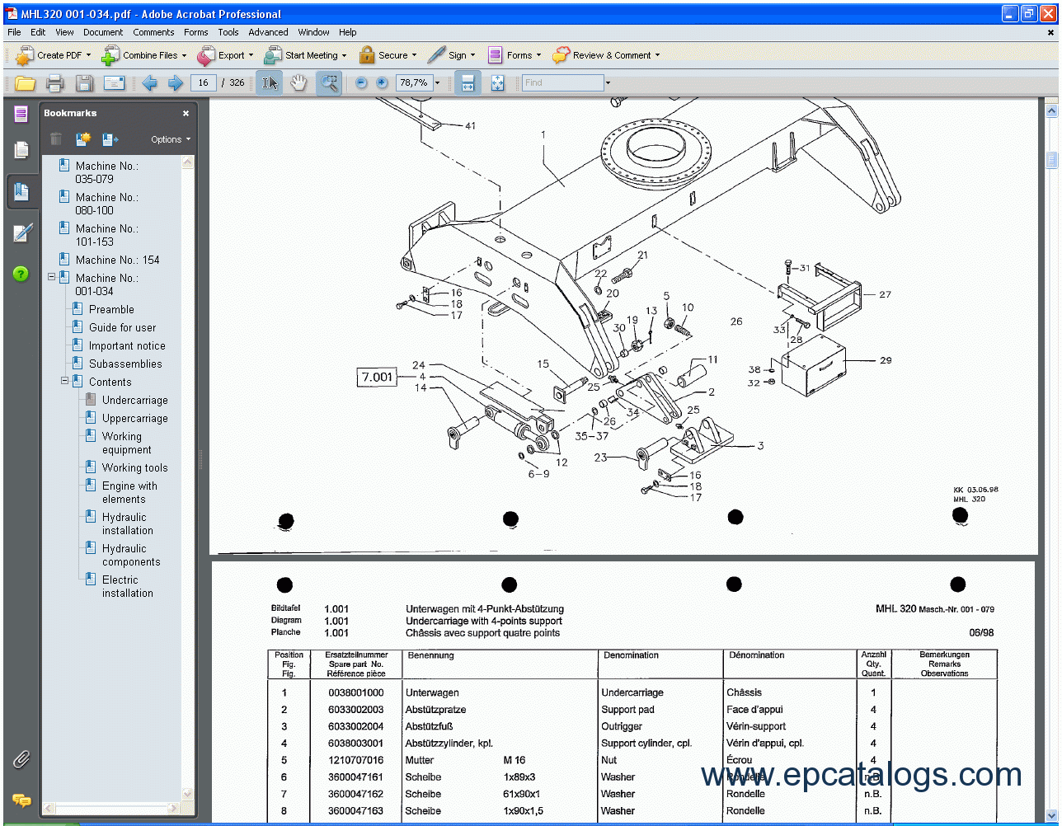Open the Attachments paperclip panel
The image size is (1062, 826).
click(21, 759)
